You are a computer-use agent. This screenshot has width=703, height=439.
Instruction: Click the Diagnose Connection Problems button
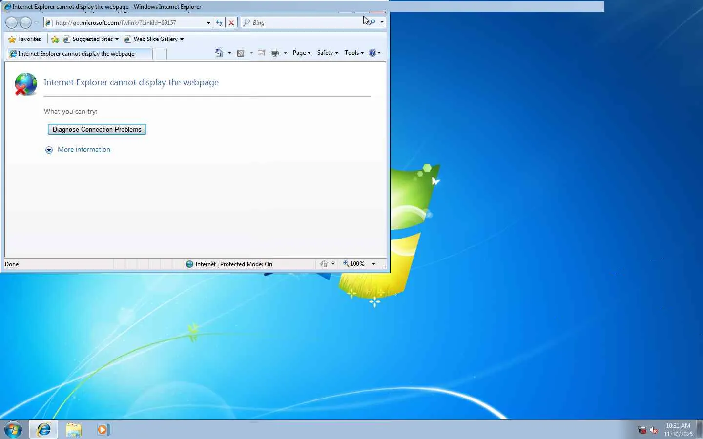pos(97,129)
